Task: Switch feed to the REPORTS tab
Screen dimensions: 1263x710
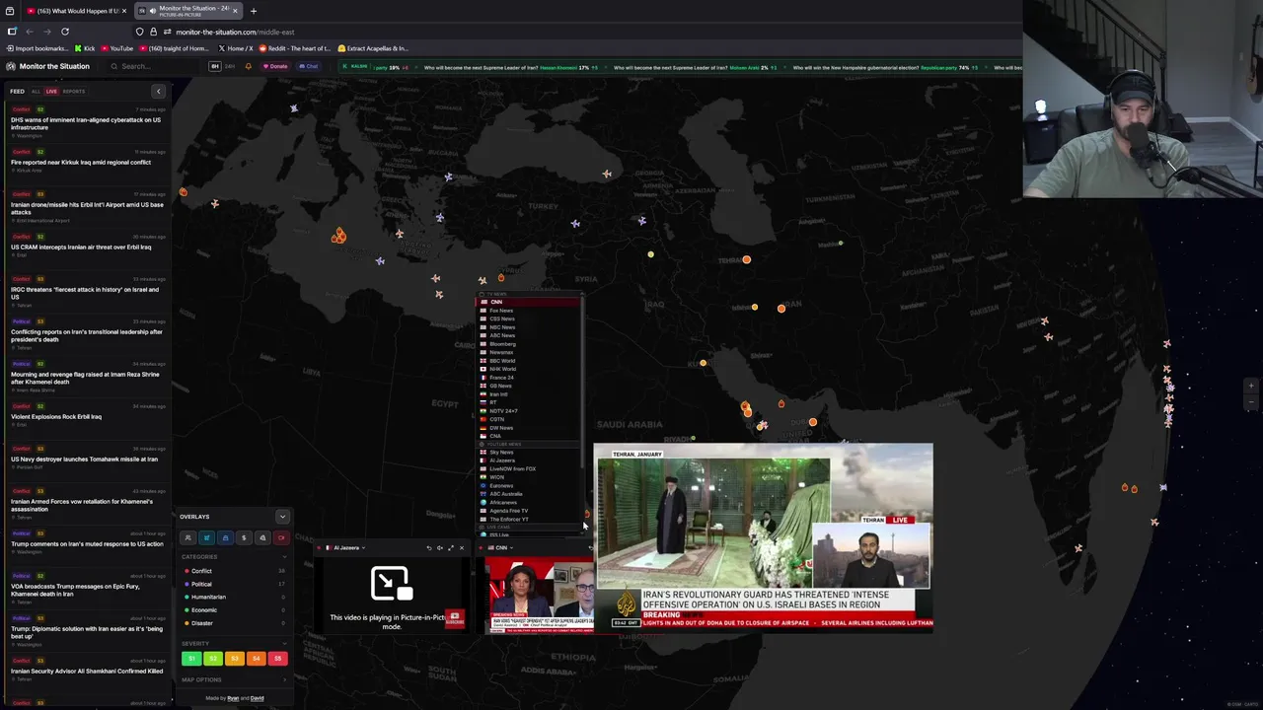Action: click(x=74, y=91)
